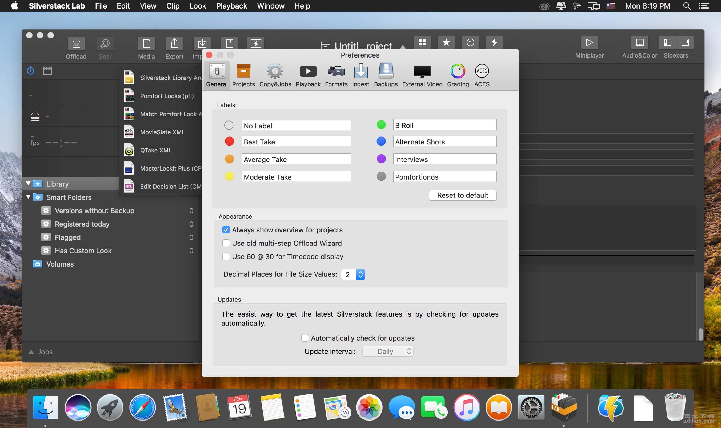Click the green B Roll color dot
Image resolution: width=721 pixels, height=428 pixels.
(x=381, y=125)
